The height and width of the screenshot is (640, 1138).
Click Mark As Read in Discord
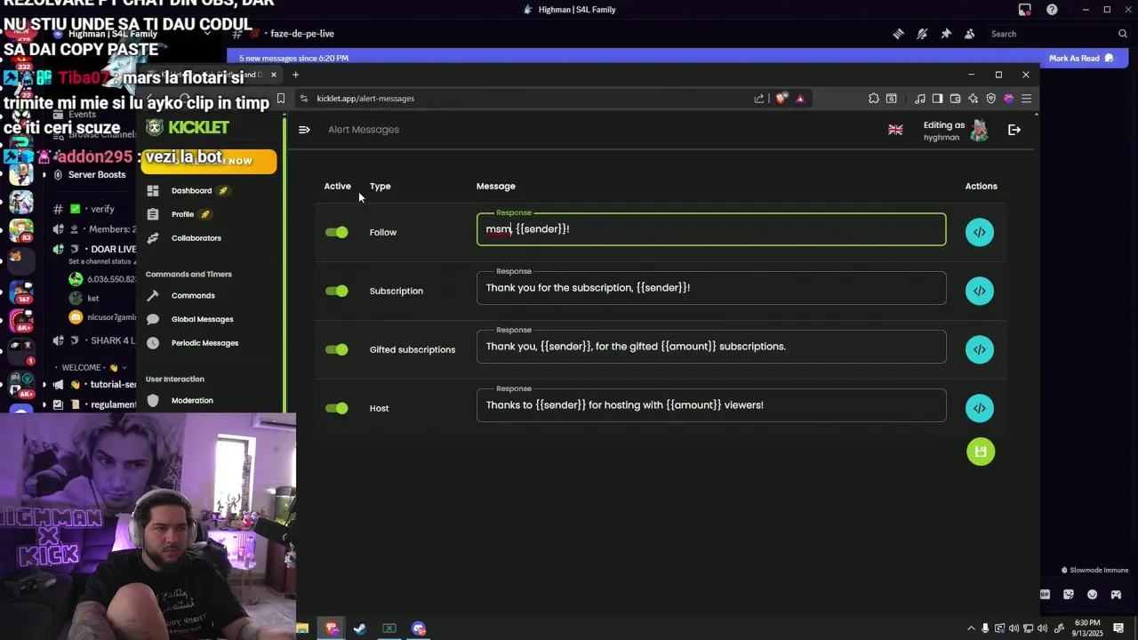[1080, 58]
